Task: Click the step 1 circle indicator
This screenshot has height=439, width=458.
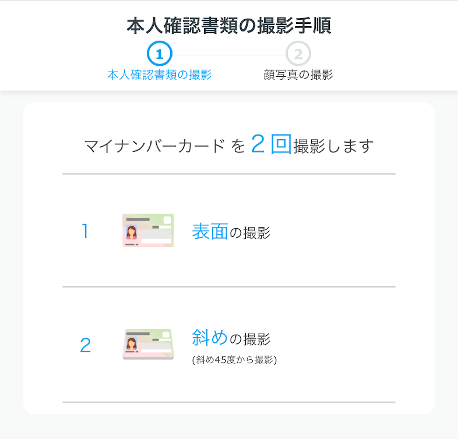Action: pos(160,54)
